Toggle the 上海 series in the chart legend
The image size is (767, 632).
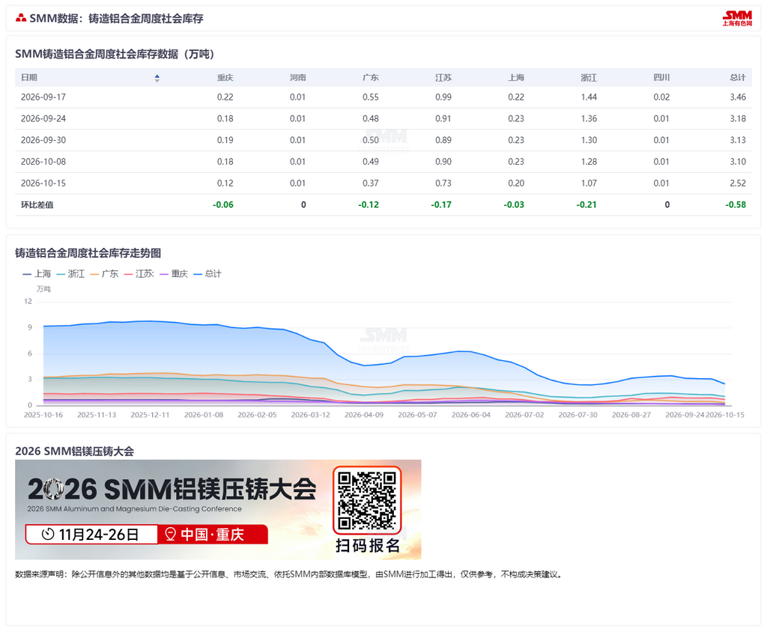click(37, 273)
